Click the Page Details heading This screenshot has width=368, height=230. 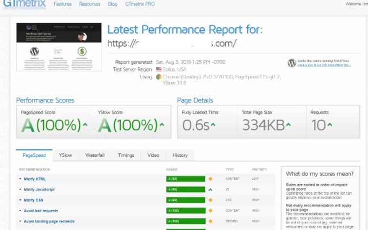click(195, 100)
